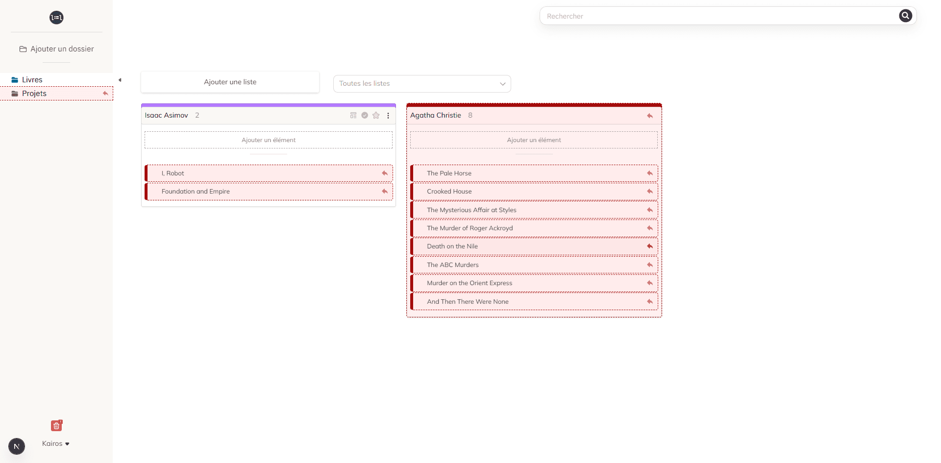Click the three-dot menu on Isaac Asimov list
Viewport: 941px width, 463px height.
(388, 116)
